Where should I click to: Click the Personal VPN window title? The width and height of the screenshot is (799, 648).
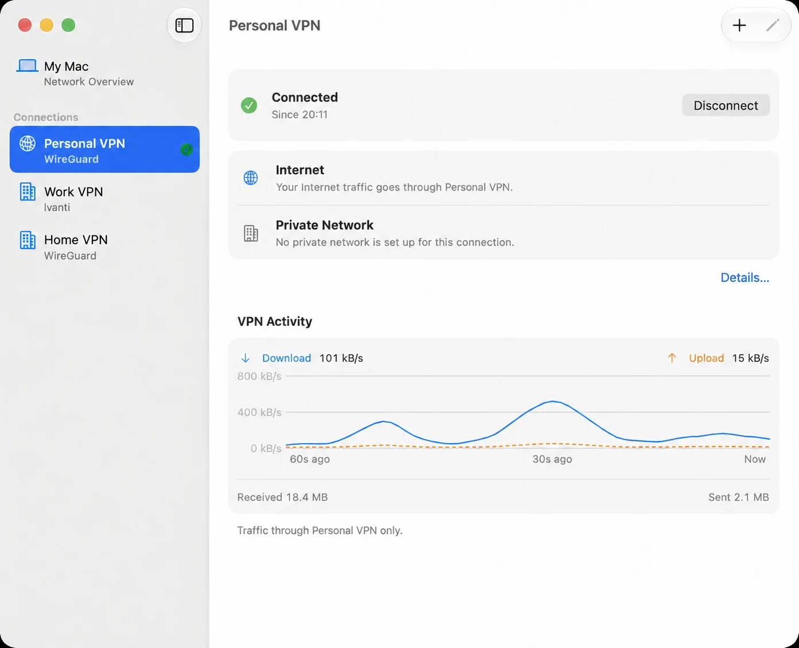tap(275, 25)
